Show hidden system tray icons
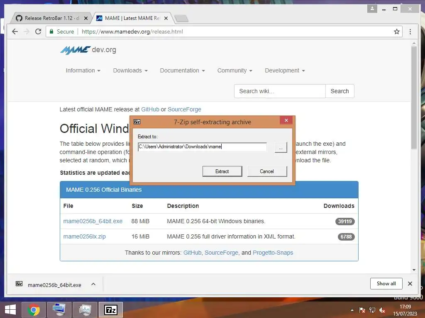Viewport: 425px width, 318px height. click(x=352, y=310)
